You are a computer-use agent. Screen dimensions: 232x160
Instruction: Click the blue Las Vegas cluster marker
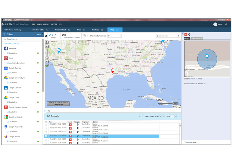click(59, 50)
